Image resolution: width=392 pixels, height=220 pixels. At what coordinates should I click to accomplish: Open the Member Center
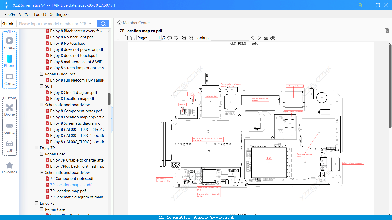pos(133,23)
